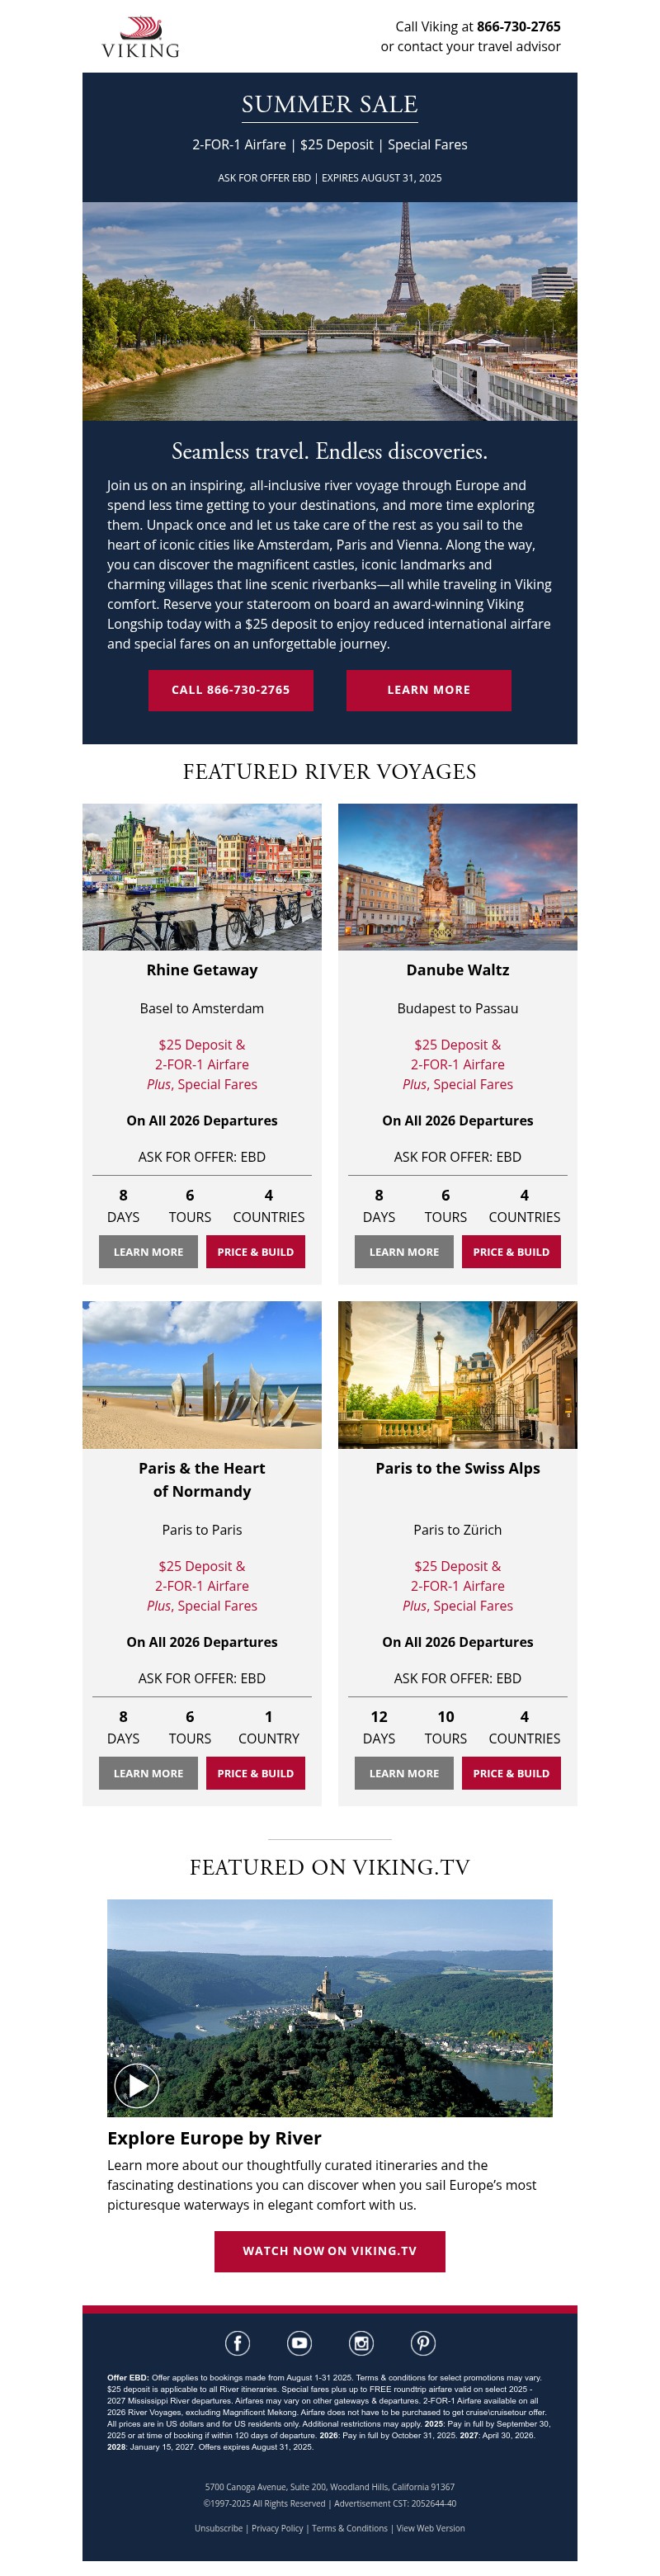Click the Viking logo
This screenshot has height=2576, width=660.
coord(141,38)
